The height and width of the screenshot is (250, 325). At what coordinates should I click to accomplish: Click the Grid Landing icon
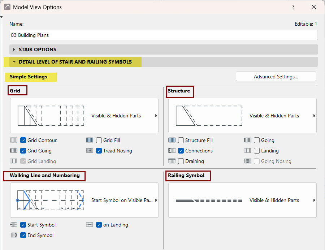tap(14, 161)
